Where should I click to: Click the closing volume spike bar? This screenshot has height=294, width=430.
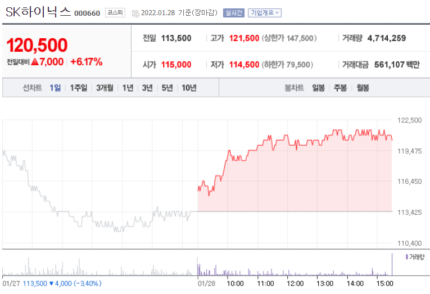tap(392, 264)
